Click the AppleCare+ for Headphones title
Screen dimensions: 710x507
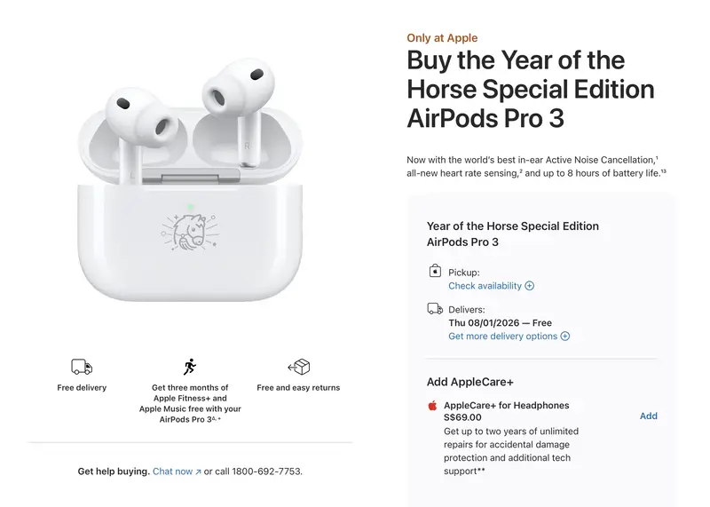(506, 406)
